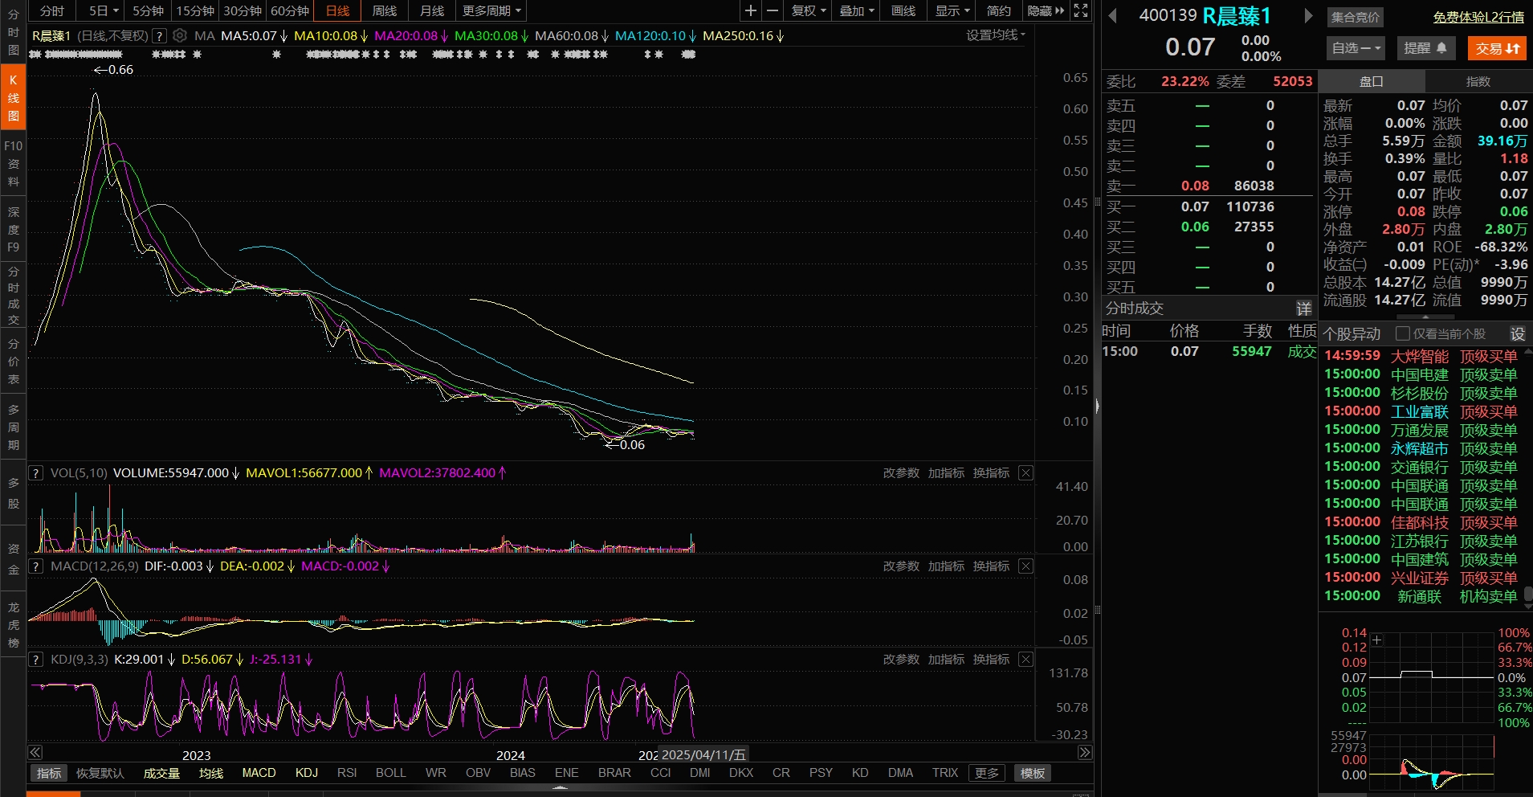Viewport: 1533px width, 797px height.
Task: Close the VOL indicator panel
Action: 1025,473
